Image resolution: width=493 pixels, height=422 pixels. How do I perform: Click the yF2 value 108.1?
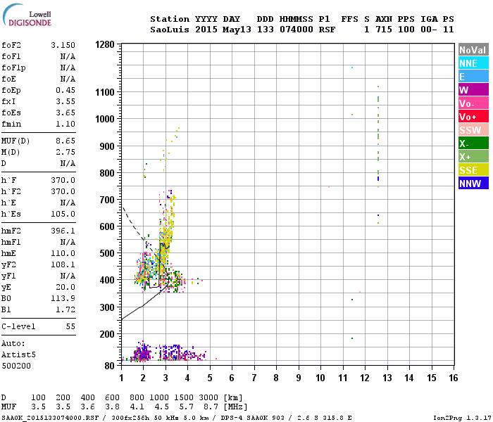pos(63,264)
